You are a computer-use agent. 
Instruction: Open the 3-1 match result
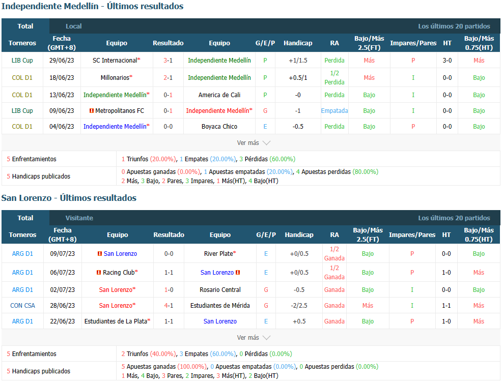coord(168,61)
